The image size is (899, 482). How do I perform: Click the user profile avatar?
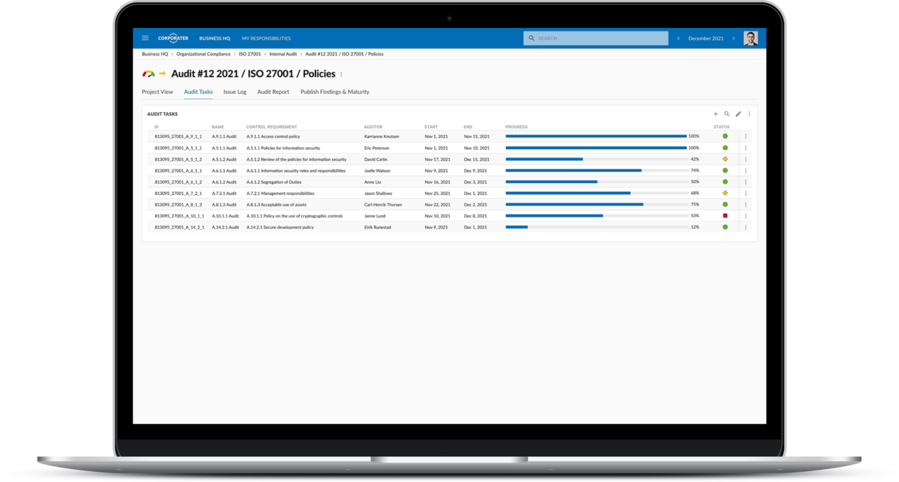pyautogui.click(x=751, y=37)
